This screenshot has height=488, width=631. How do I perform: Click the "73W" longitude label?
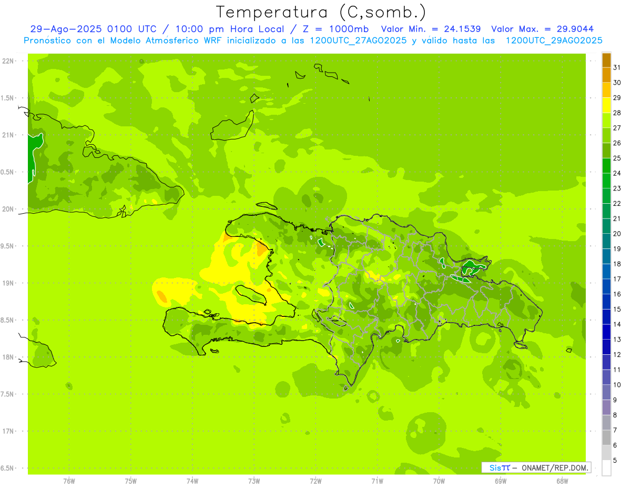click(x=254, y=481)
